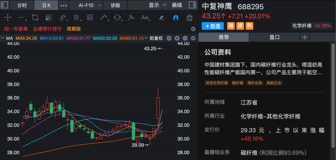Pick the Aa text annotation tool
Screen dimensions: 336x160
click(145, 17)
